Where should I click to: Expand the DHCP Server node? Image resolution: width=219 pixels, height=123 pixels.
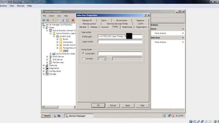click(x=47, y=57)
